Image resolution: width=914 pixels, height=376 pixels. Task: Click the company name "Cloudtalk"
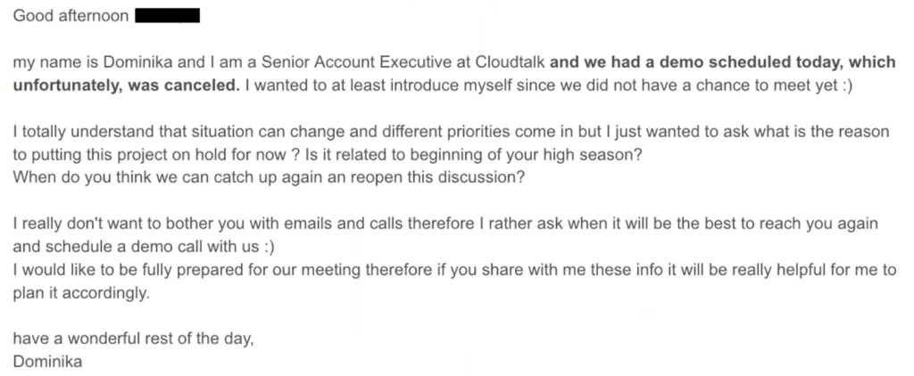tap(505, 63)
